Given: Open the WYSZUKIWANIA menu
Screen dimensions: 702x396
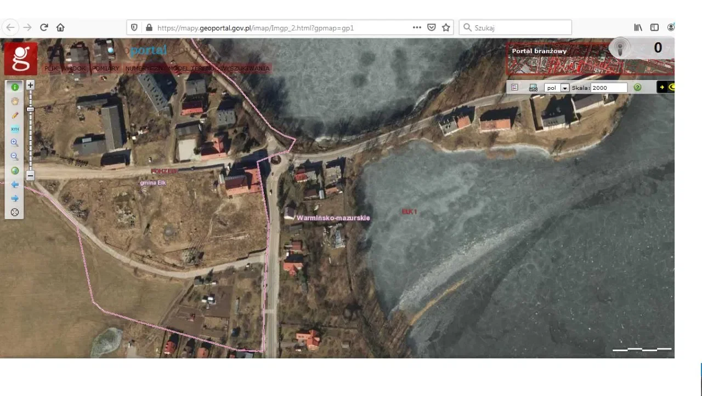Looking at the screenshot, I should point(246,68).
